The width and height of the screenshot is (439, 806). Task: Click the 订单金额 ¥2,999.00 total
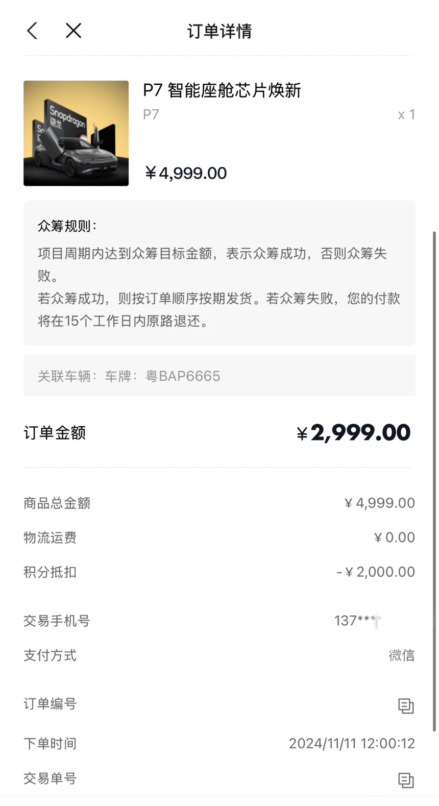coord(353,433)
